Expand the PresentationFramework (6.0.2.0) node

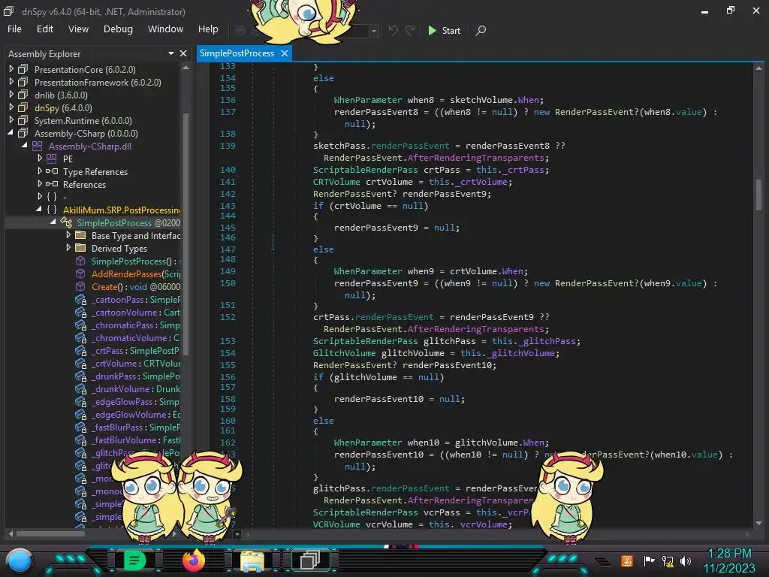pyautogui.click(x=11, y=82)
